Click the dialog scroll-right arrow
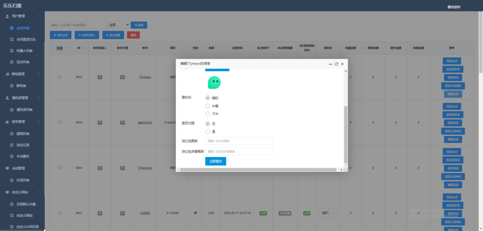Image resolution: width=483 pixels, height=231 pixels. pos(341,169)
